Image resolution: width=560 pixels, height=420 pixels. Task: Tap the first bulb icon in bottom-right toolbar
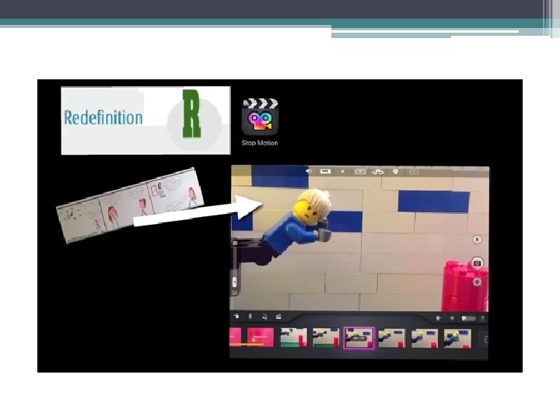point(438,318)
